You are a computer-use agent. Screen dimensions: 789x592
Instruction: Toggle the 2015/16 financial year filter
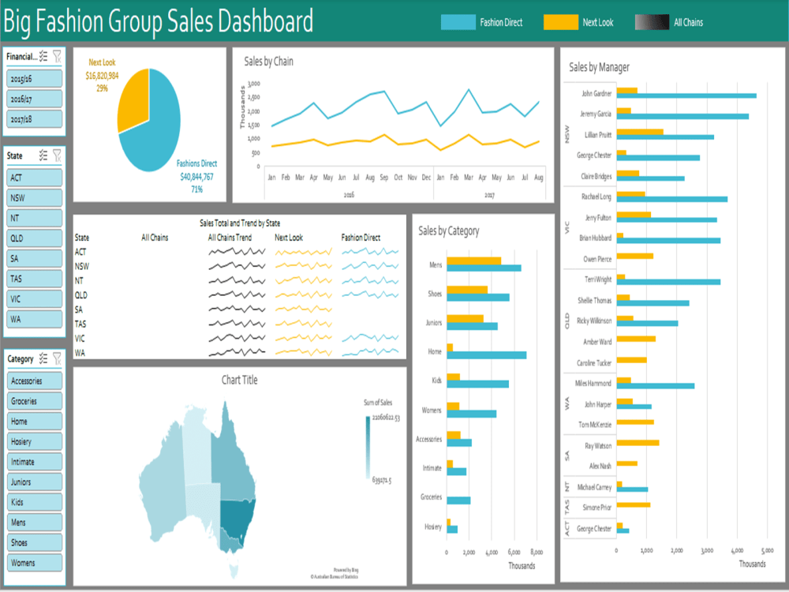(32, 77)
